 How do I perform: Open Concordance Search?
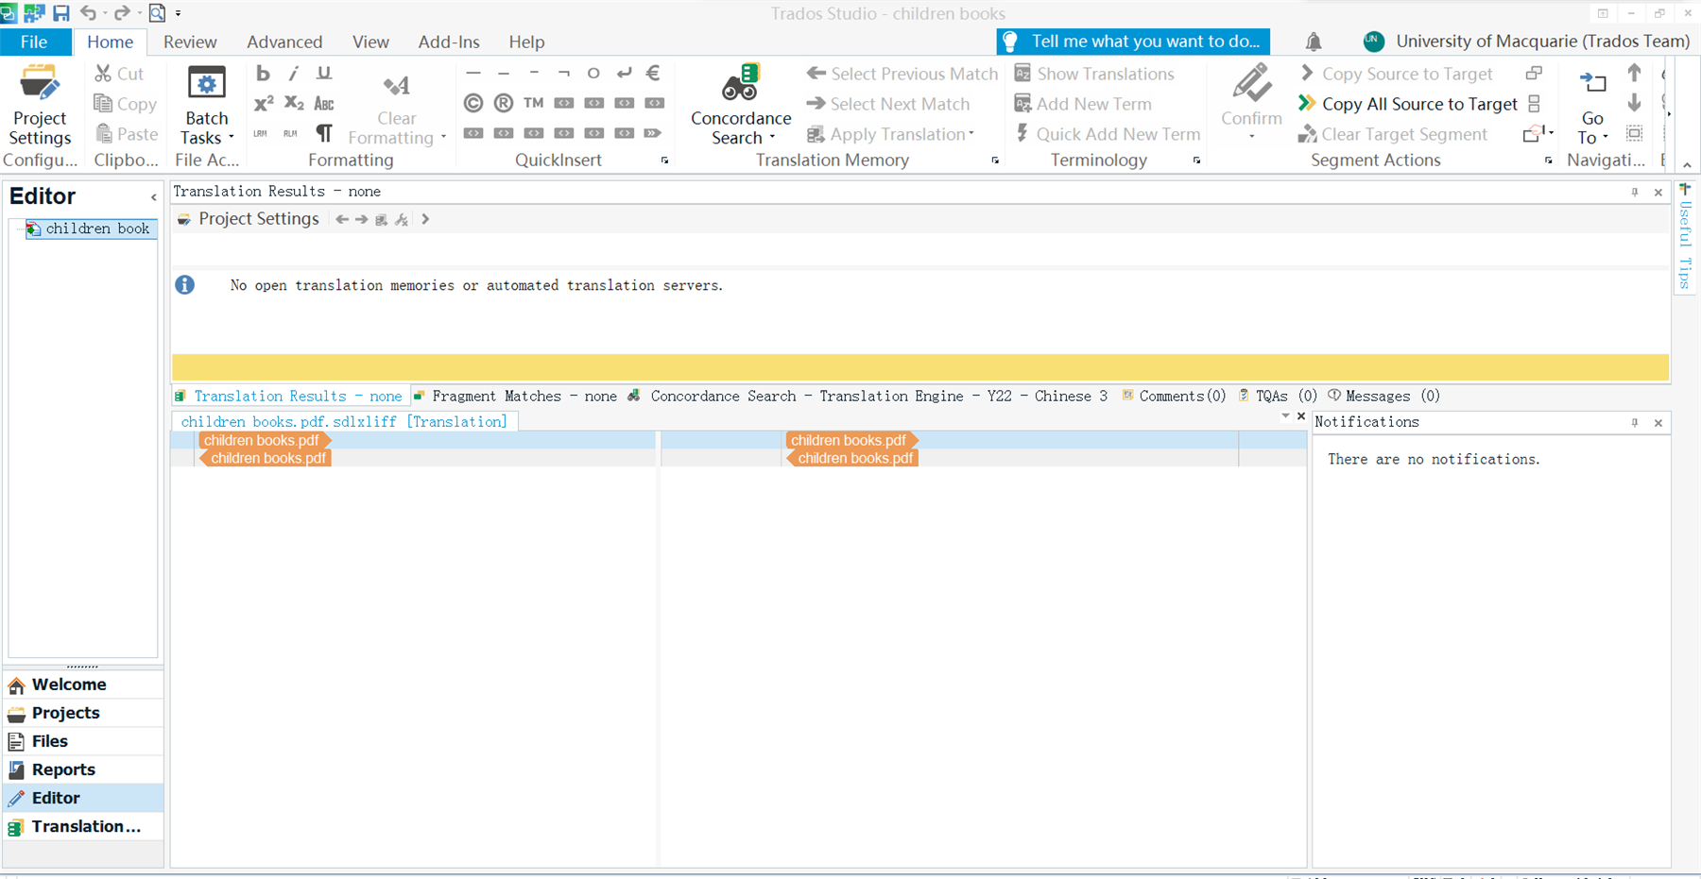coord(741,105)
